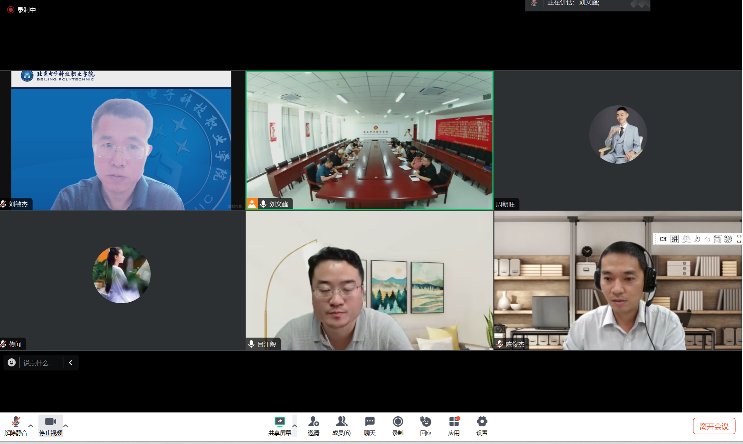This screenshot has width=743, height=444.
Task: Click the 说点什么 chat input field
Action: pos(39,363)
